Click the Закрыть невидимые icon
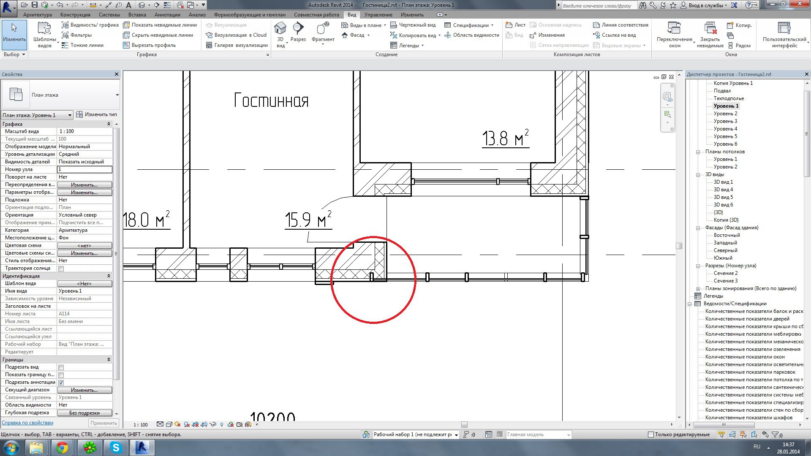The height and width of the screenshot is (456, 811). point(710,29)
